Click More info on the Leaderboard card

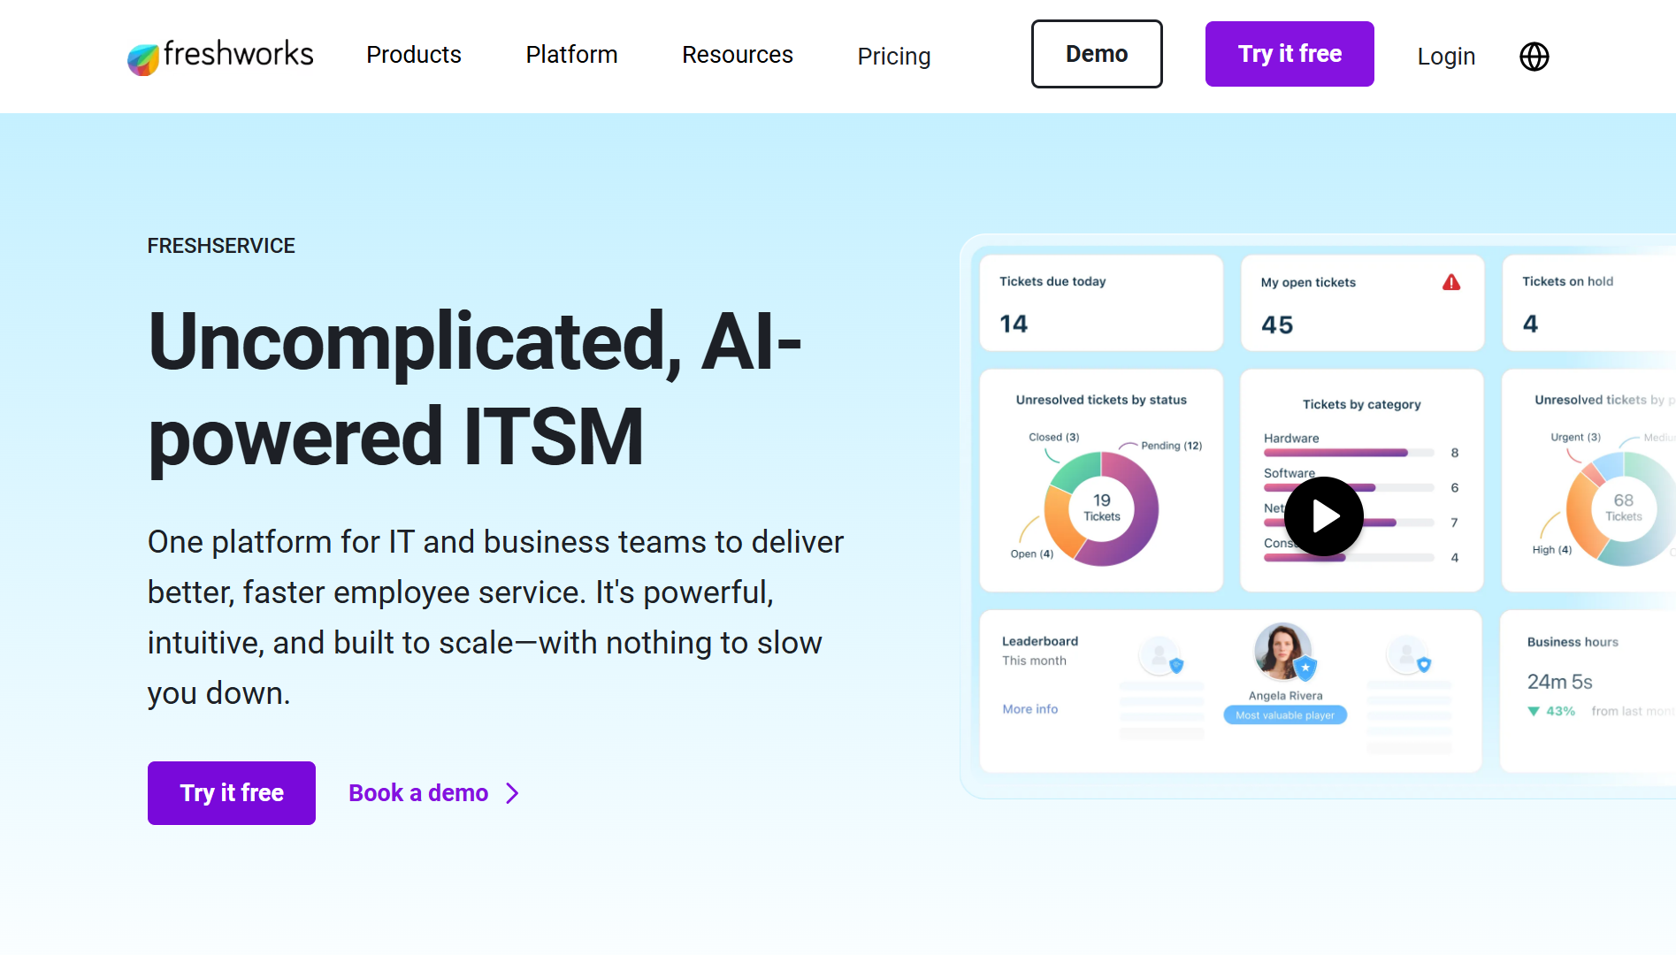[1030, 709]
